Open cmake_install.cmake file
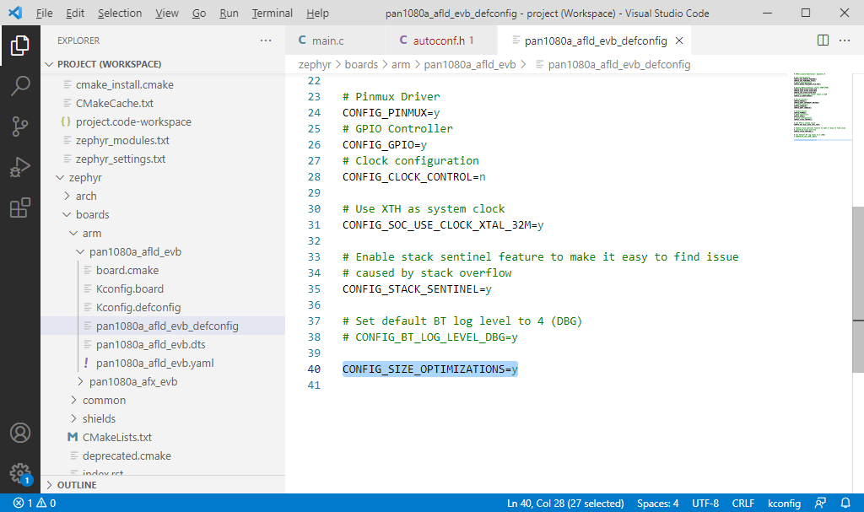 click(x=163, y=85)
